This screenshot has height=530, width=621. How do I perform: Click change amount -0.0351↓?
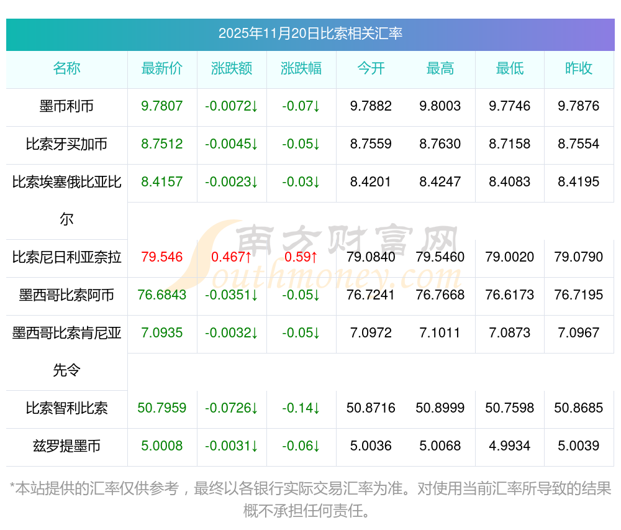pyautogui.click(x=232, y=295)
